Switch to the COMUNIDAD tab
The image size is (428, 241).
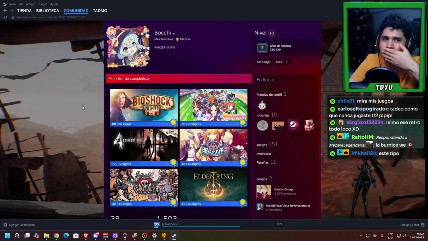[76, 11]
